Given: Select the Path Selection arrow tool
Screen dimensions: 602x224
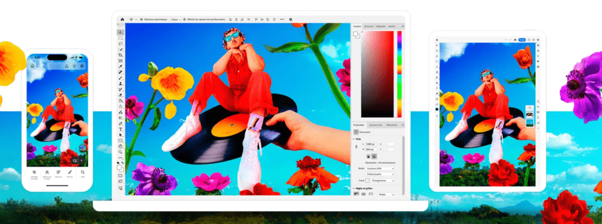Looking at the screenshot, I should (x=120, y=135).
